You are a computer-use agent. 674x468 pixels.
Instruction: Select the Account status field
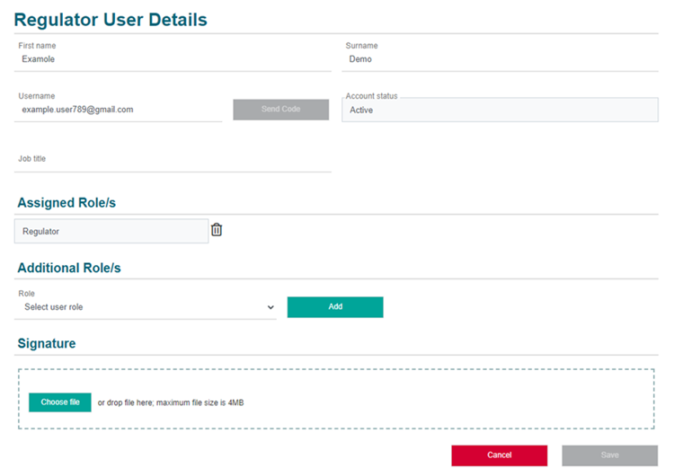pos(500,110)
